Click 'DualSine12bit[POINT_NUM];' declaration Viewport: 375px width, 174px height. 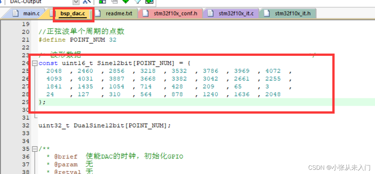(122, 125)
